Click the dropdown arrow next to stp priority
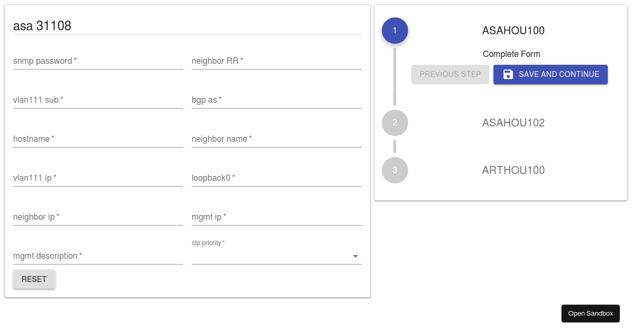 pyautogui.click(x=356, y=256)
